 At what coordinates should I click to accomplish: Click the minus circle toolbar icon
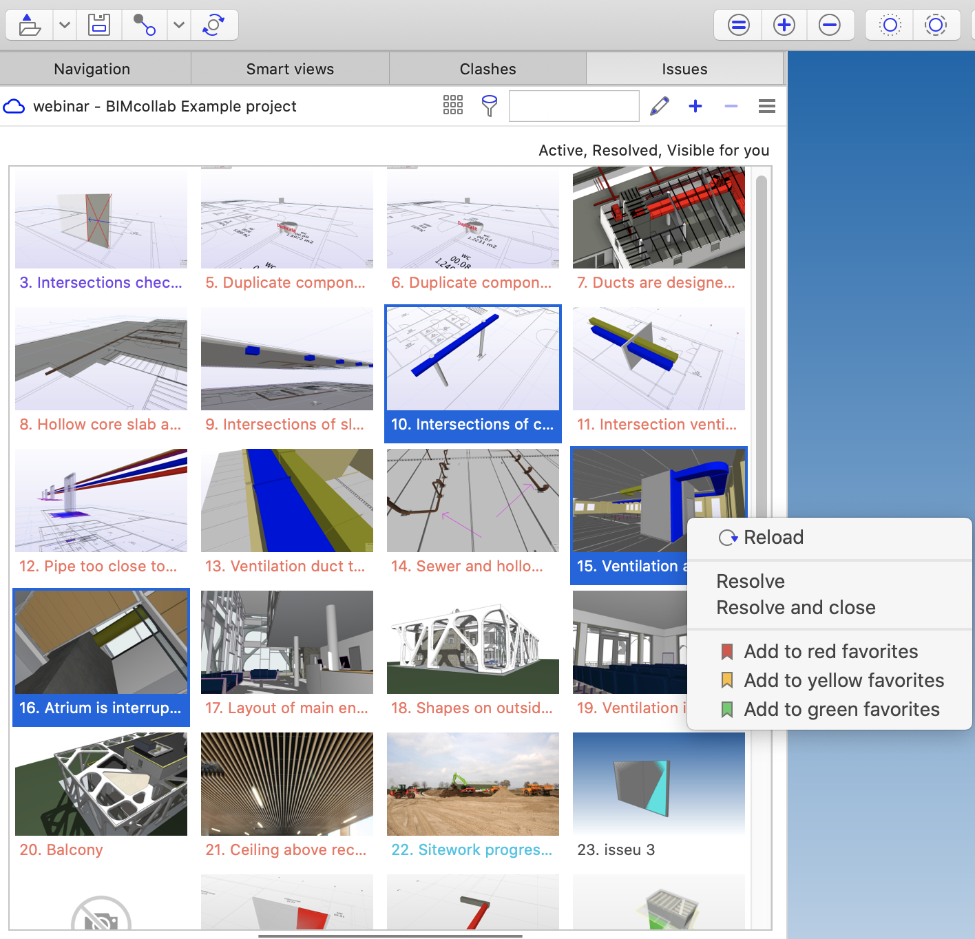point(830,25)
